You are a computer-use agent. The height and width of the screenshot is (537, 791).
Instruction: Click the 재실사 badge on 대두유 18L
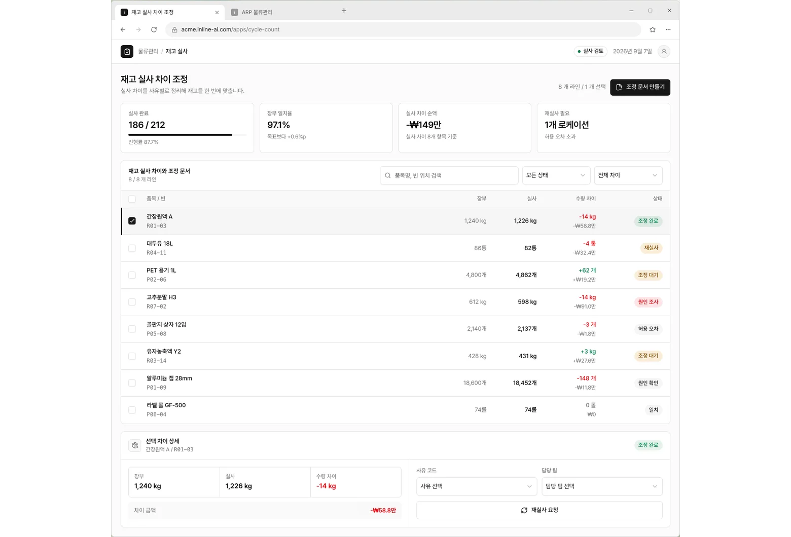(x=651, y=248)
